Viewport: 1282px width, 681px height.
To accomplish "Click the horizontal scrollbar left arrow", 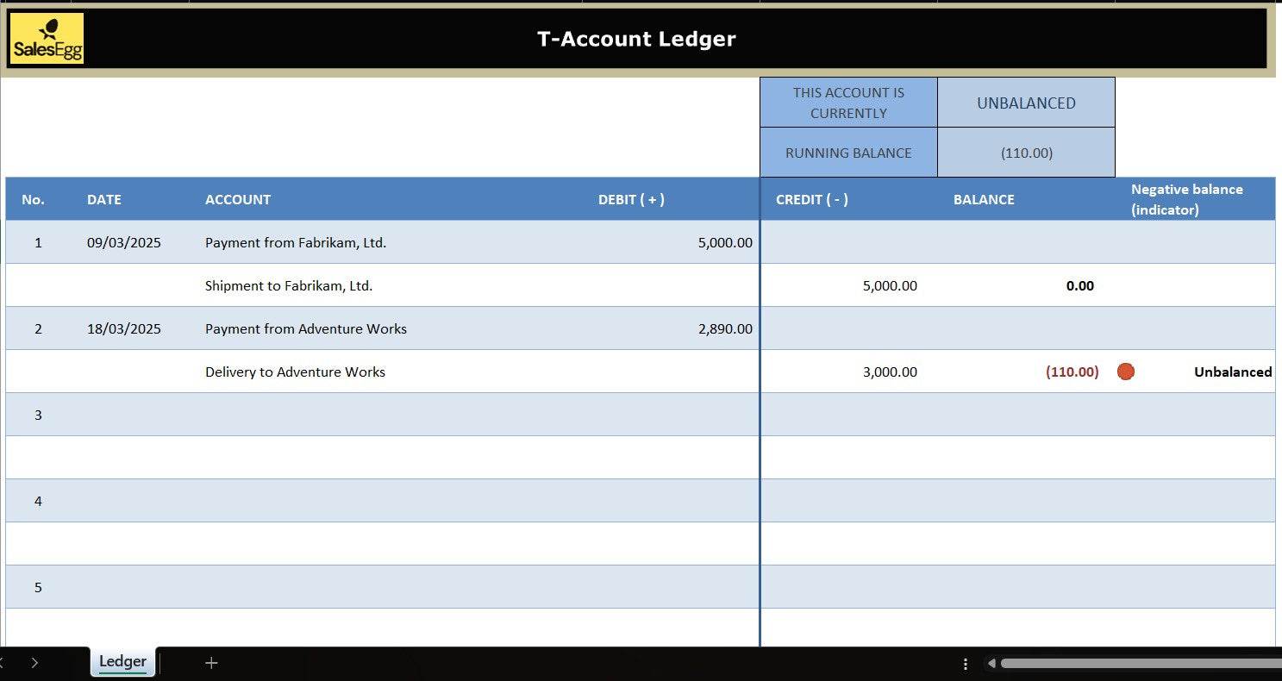I will click(x=991, y=664).
